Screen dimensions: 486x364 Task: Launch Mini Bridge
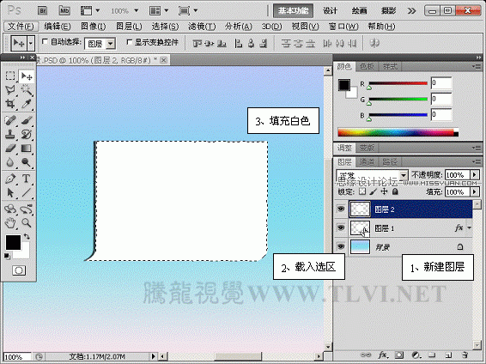pyautogui.click(x=64, y=11)
